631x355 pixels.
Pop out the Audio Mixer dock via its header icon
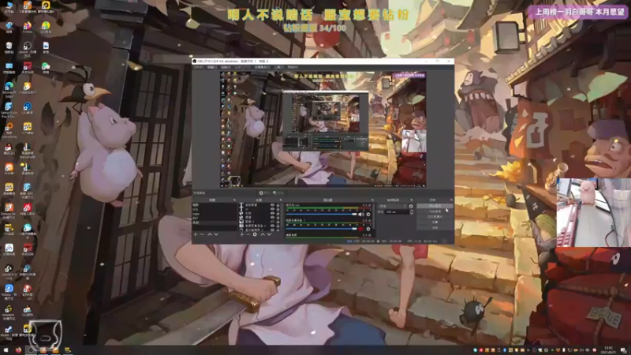372,200
